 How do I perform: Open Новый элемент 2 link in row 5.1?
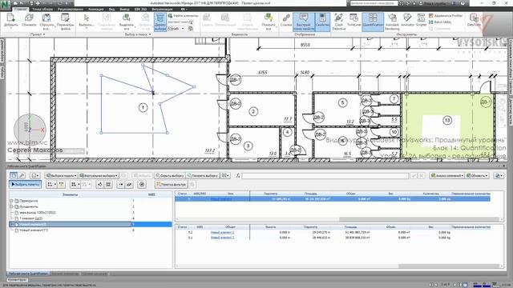coord(222,238)
